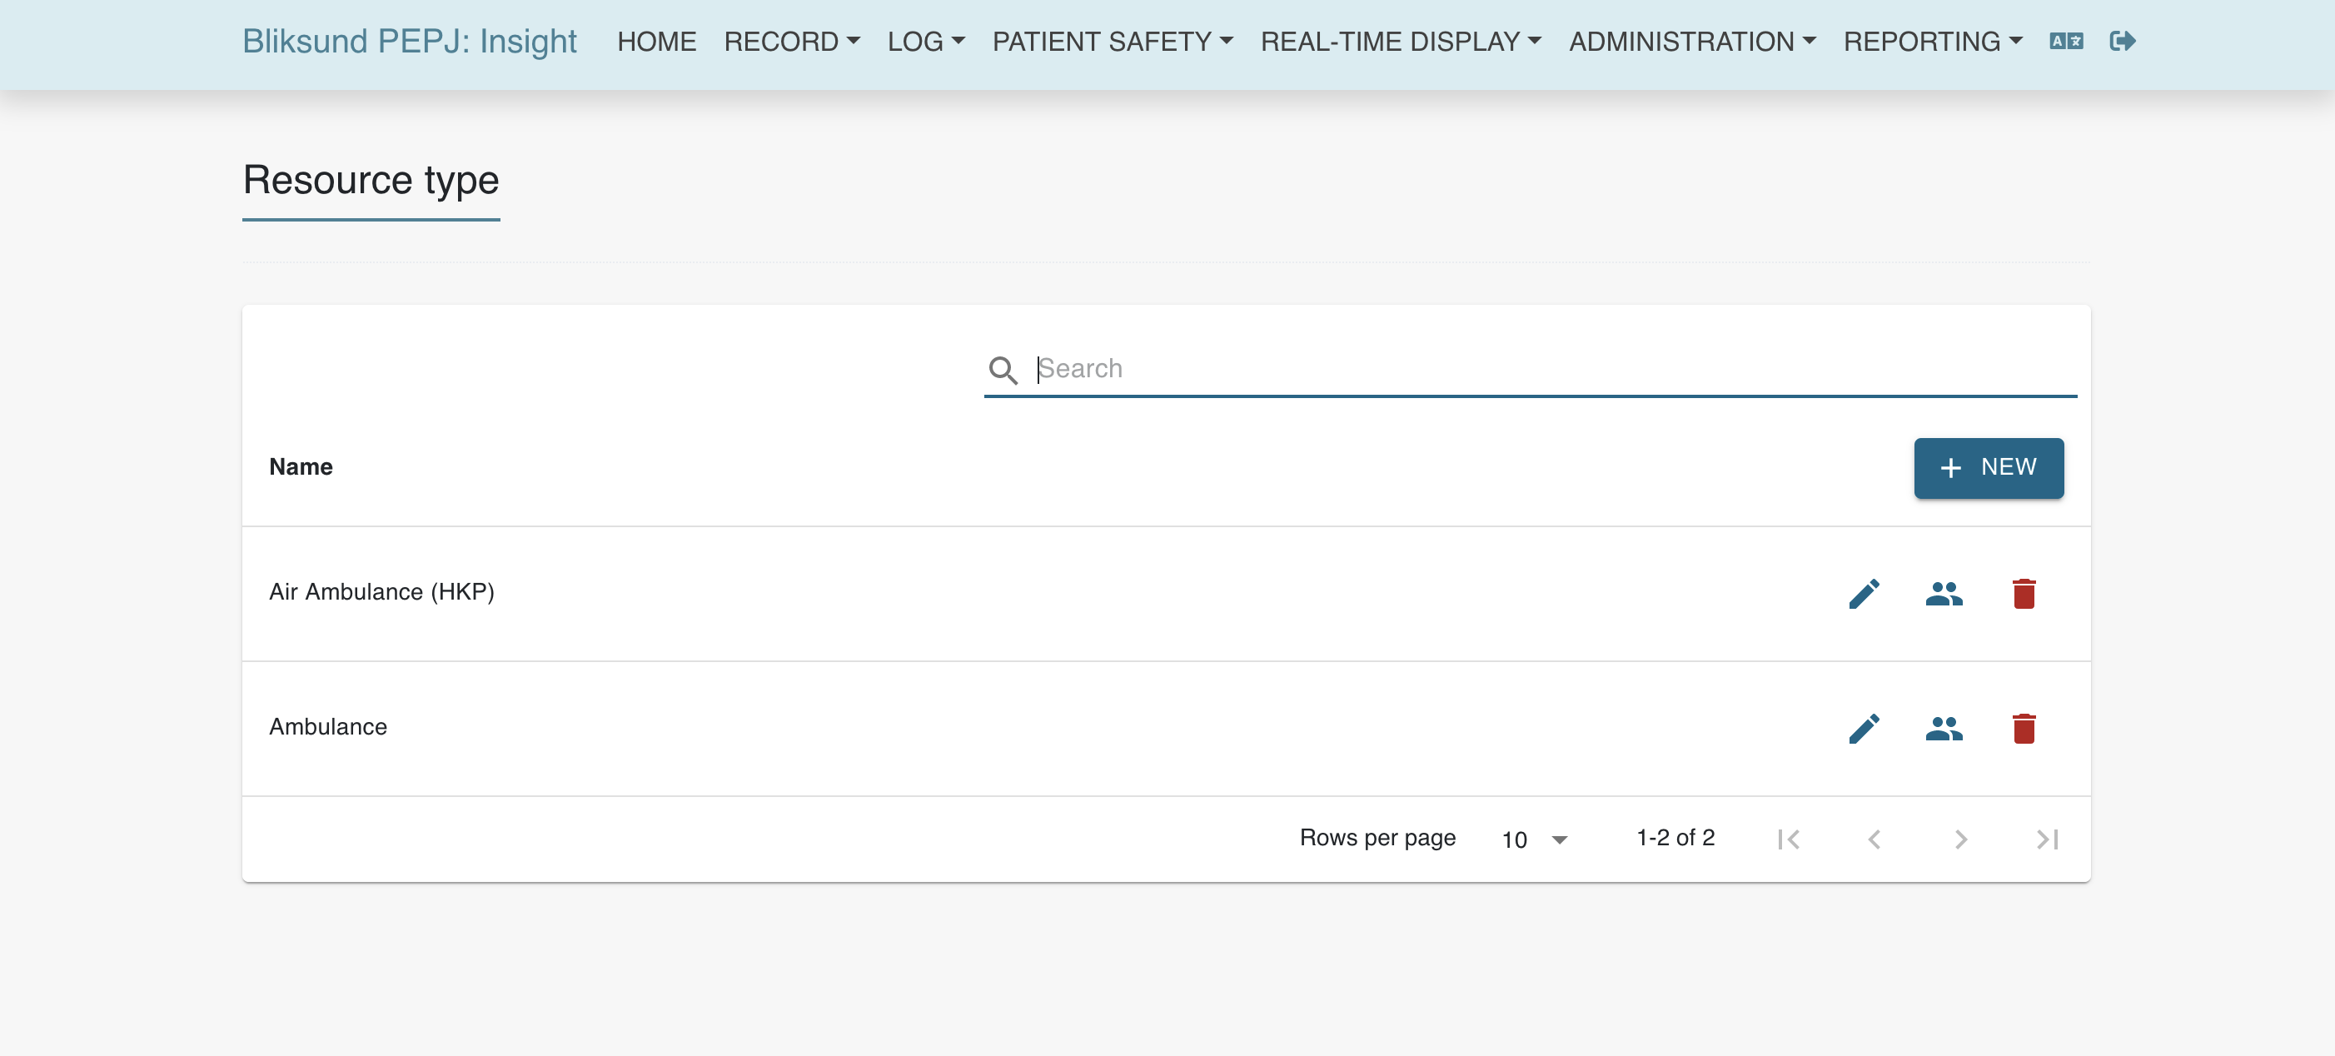The image size is (2335, 1056).
Task: Open the Record dropdown menu
Action: (791, 42)
